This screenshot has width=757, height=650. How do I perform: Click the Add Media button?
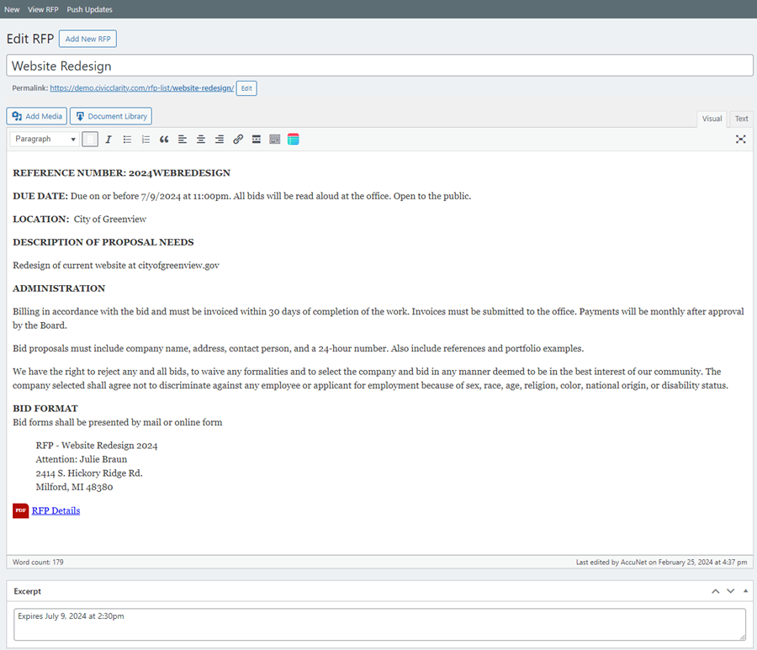click(x=37, y=116)
